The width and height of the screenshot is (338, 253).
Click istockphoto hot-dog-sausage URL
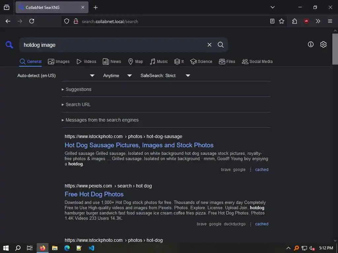click(x=123, y=136)
